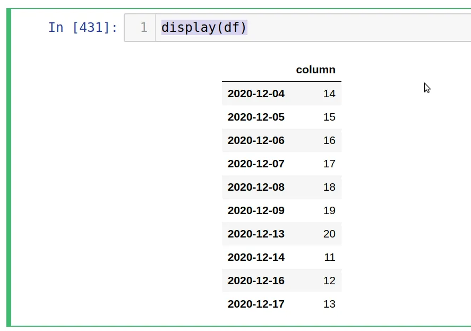Viewport: 471px width, 331px height.
Task: Click value 16 in 2020-12-06 row
Action: point(329,140)
